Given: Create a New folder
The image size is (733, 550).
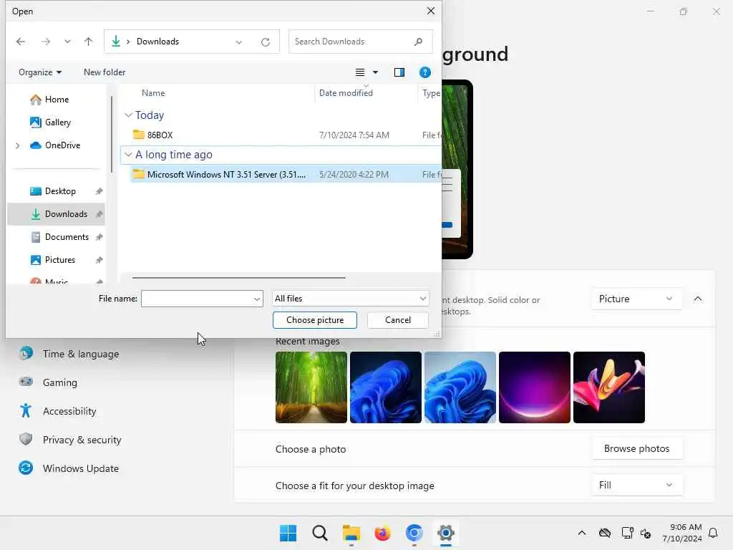Looking at the screenshot, I should click(105, 72).
